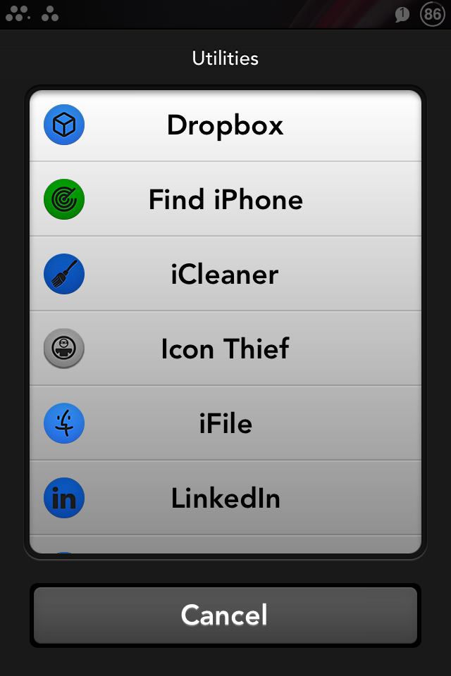Tap the green Find iPhone radar icon
451x676 pixels.
[64, 199]
